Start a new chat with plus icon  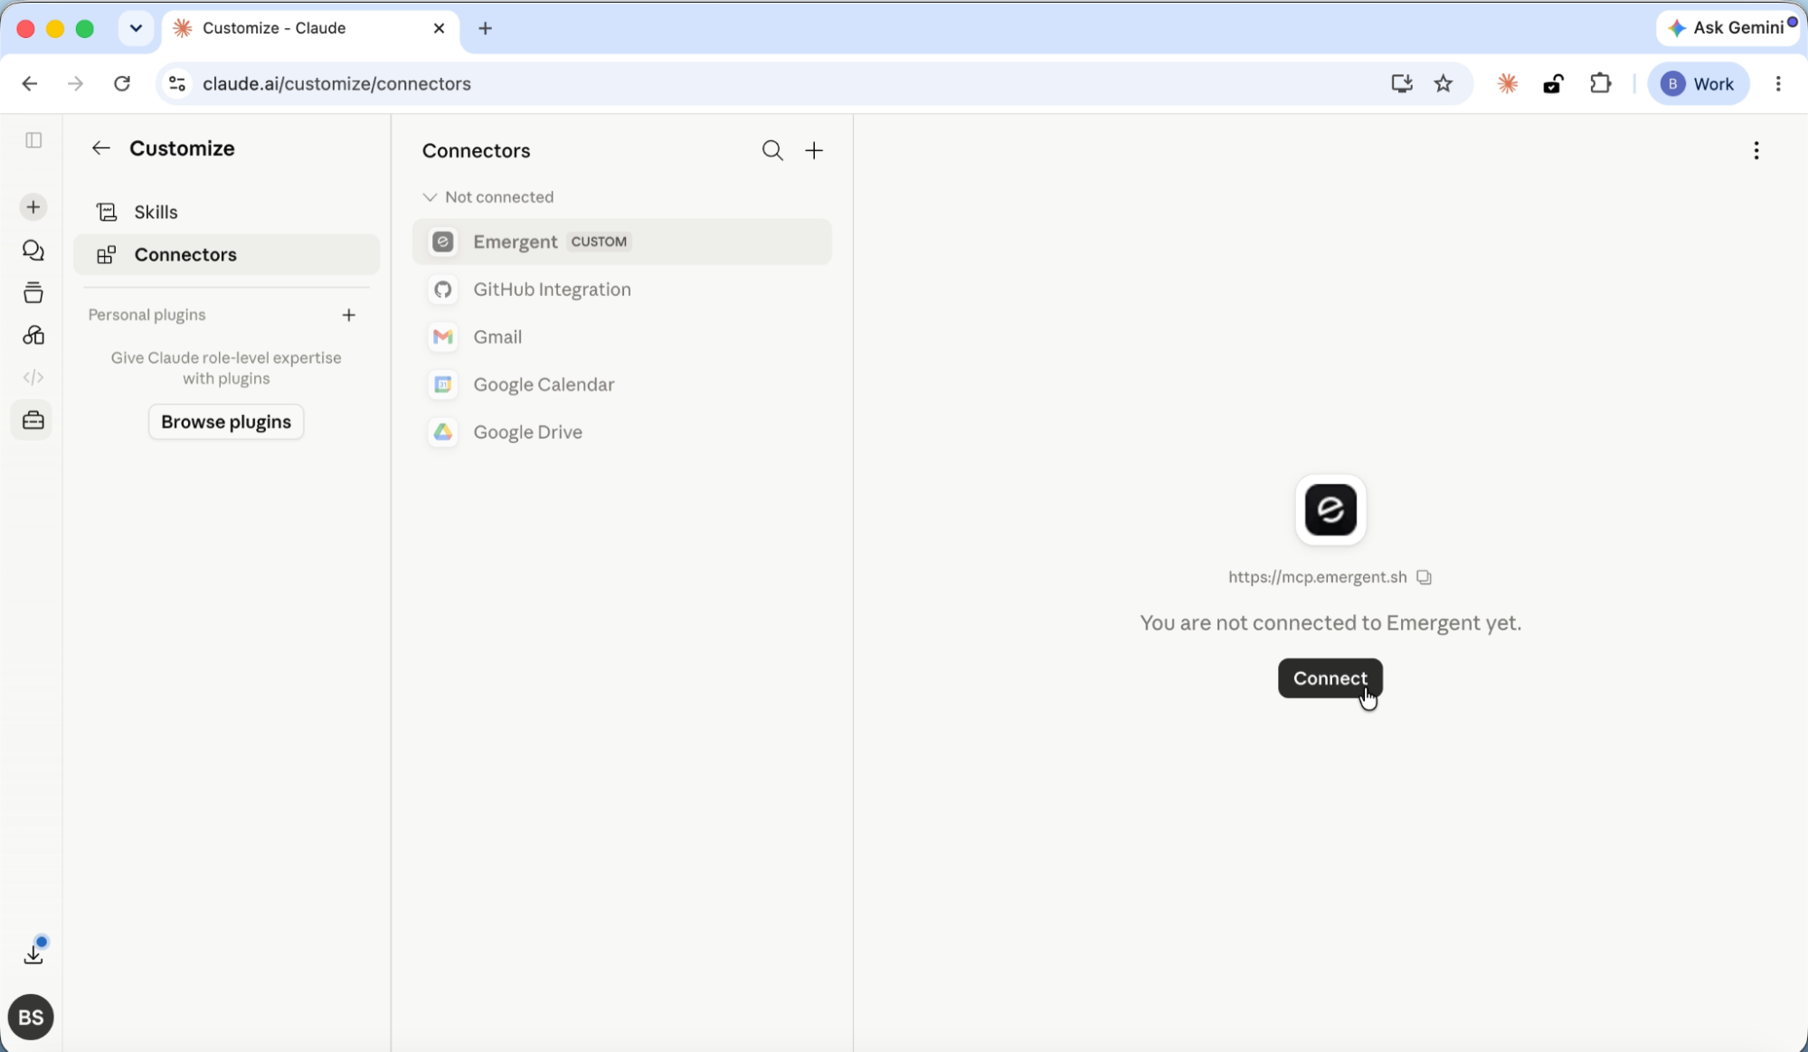click(33, 207)
